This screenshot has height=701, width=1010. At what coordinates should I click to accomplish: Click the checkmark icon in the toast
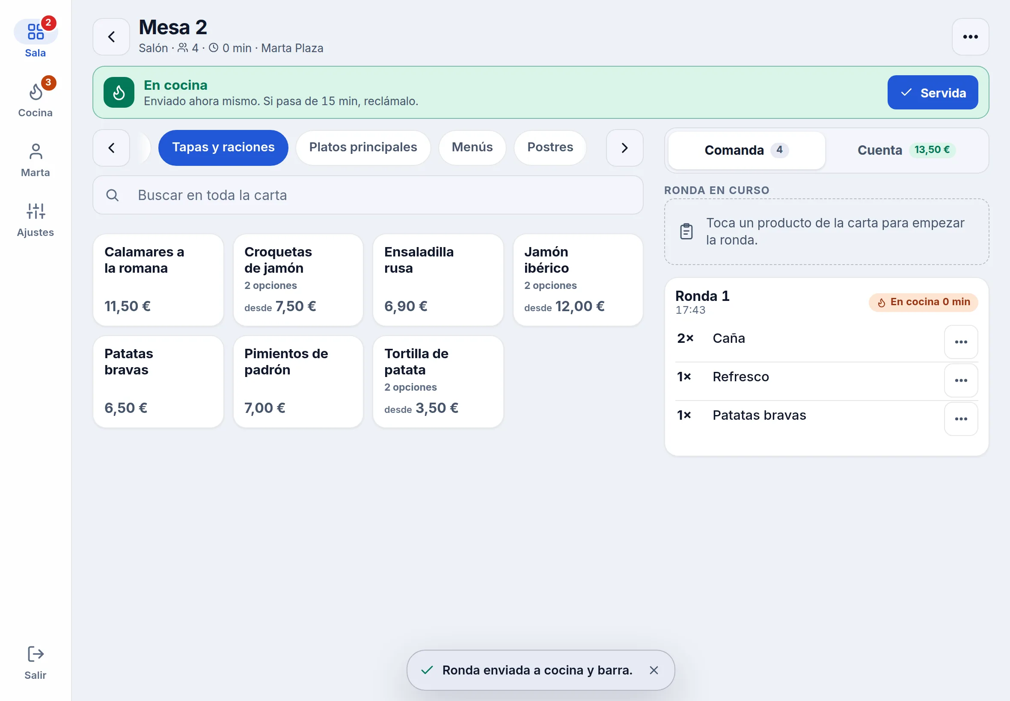click(427, 670)
